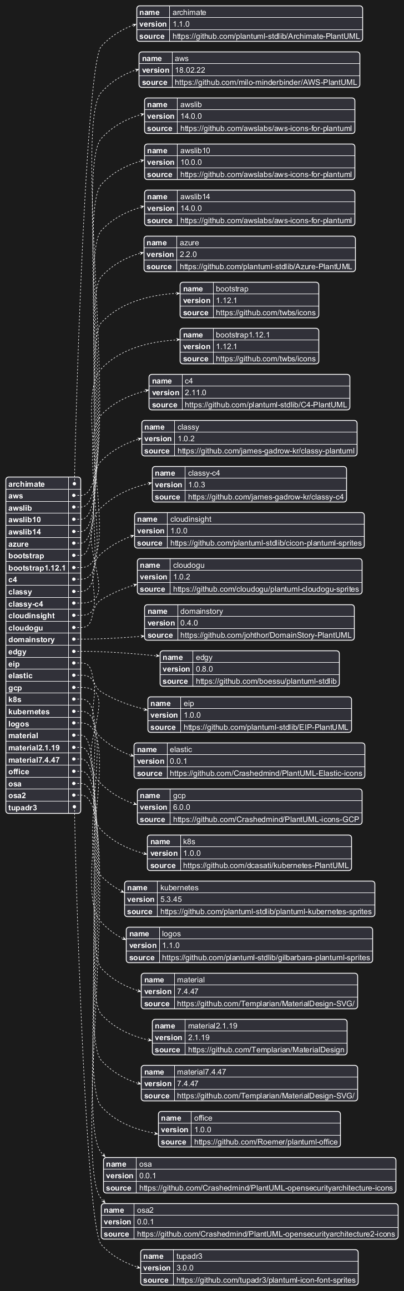This screenshot has height=1291, width=404.
Task: Click the plantuml-kubernetes-sprites source URL
Action: 266,911
